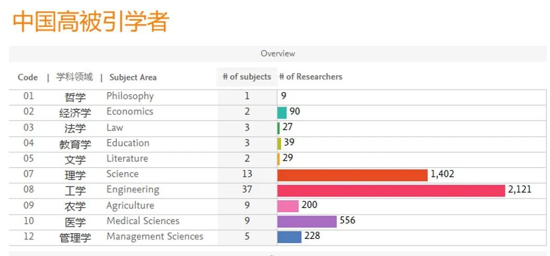Select the purple Medical Sciences bar

(x=307, y=221)
